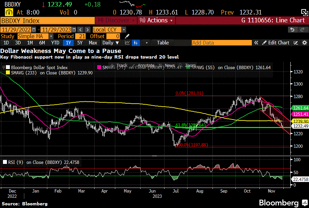The height and width of the screenshot is (208, 309).
Task: Select the YTD range tab
Action: pyautogui.click(x=55, y=43)
